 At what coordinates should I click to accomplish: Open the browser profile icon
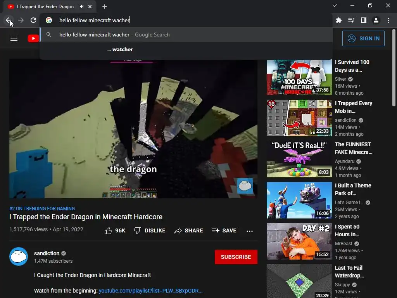376,20
